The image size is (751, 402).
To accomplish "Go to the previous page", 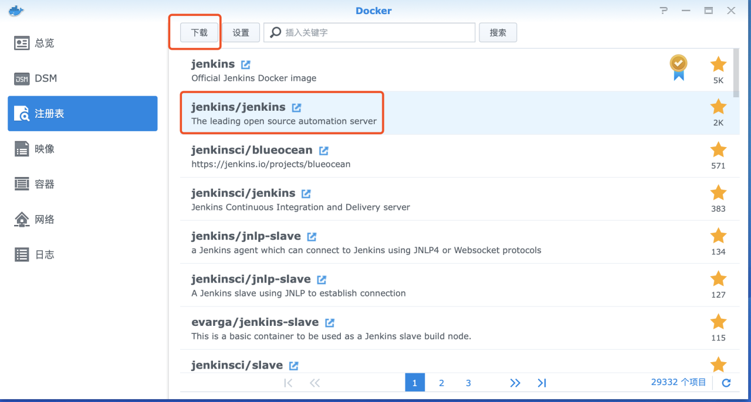I will coord(315,383).
